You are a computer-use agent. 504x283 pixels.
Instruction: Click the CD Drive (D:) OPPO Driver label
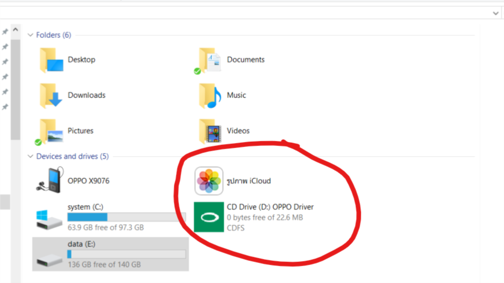click(270, 207)
